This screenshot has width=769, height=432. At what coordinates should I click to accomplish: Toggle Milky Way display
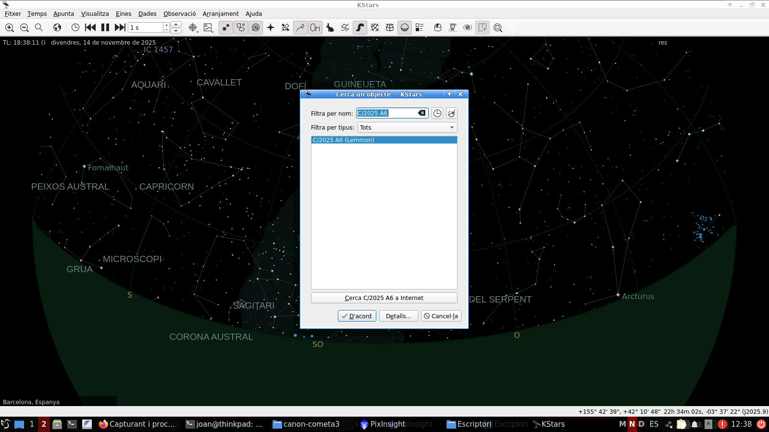coord(360,28)
